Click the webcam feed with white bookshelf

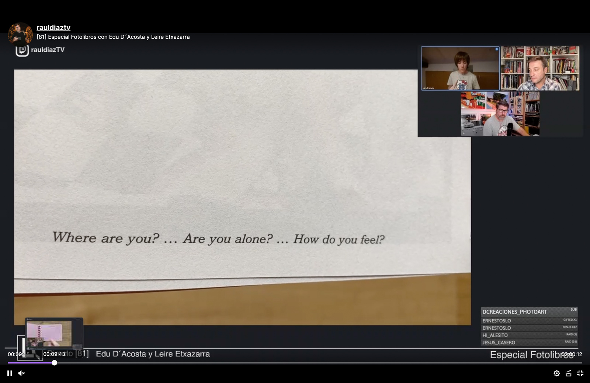pyautogui.click(x=540, y=68)
